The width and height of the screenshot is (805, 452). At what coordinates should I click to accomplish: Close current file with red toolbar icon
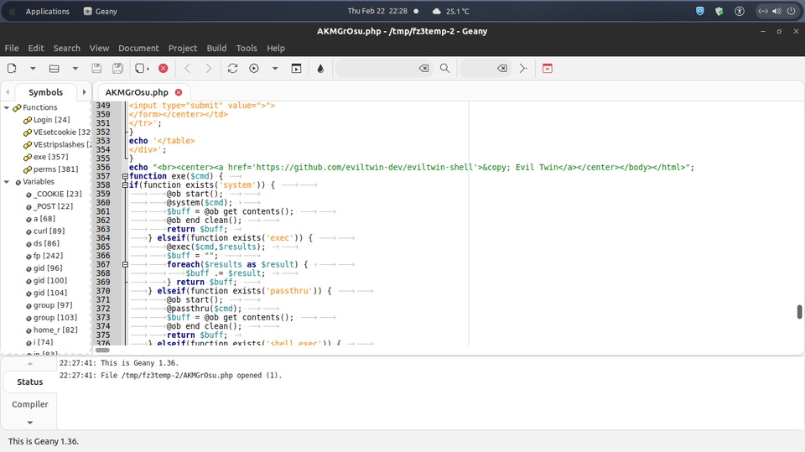[x=164, y=68]
